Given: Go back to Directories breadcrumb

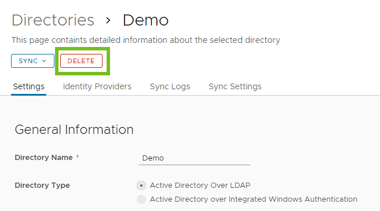Looking at the screenshot, I should pos(53,20).
